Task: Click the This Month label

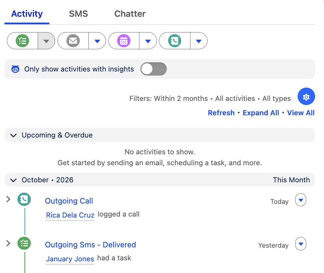Action: pyautogui.click(x=291, y=180)
